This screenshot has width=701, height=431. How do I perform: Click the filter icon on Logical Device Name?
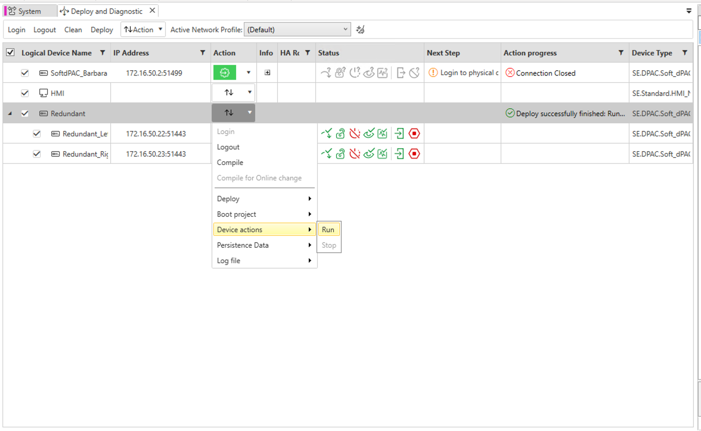[x=103, y=53]
